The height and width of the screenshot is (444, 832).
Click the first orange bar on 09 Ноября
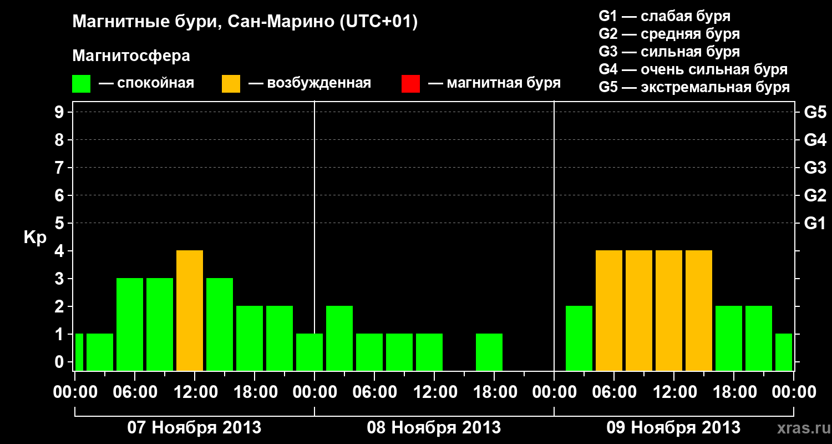tap(609, 310)
